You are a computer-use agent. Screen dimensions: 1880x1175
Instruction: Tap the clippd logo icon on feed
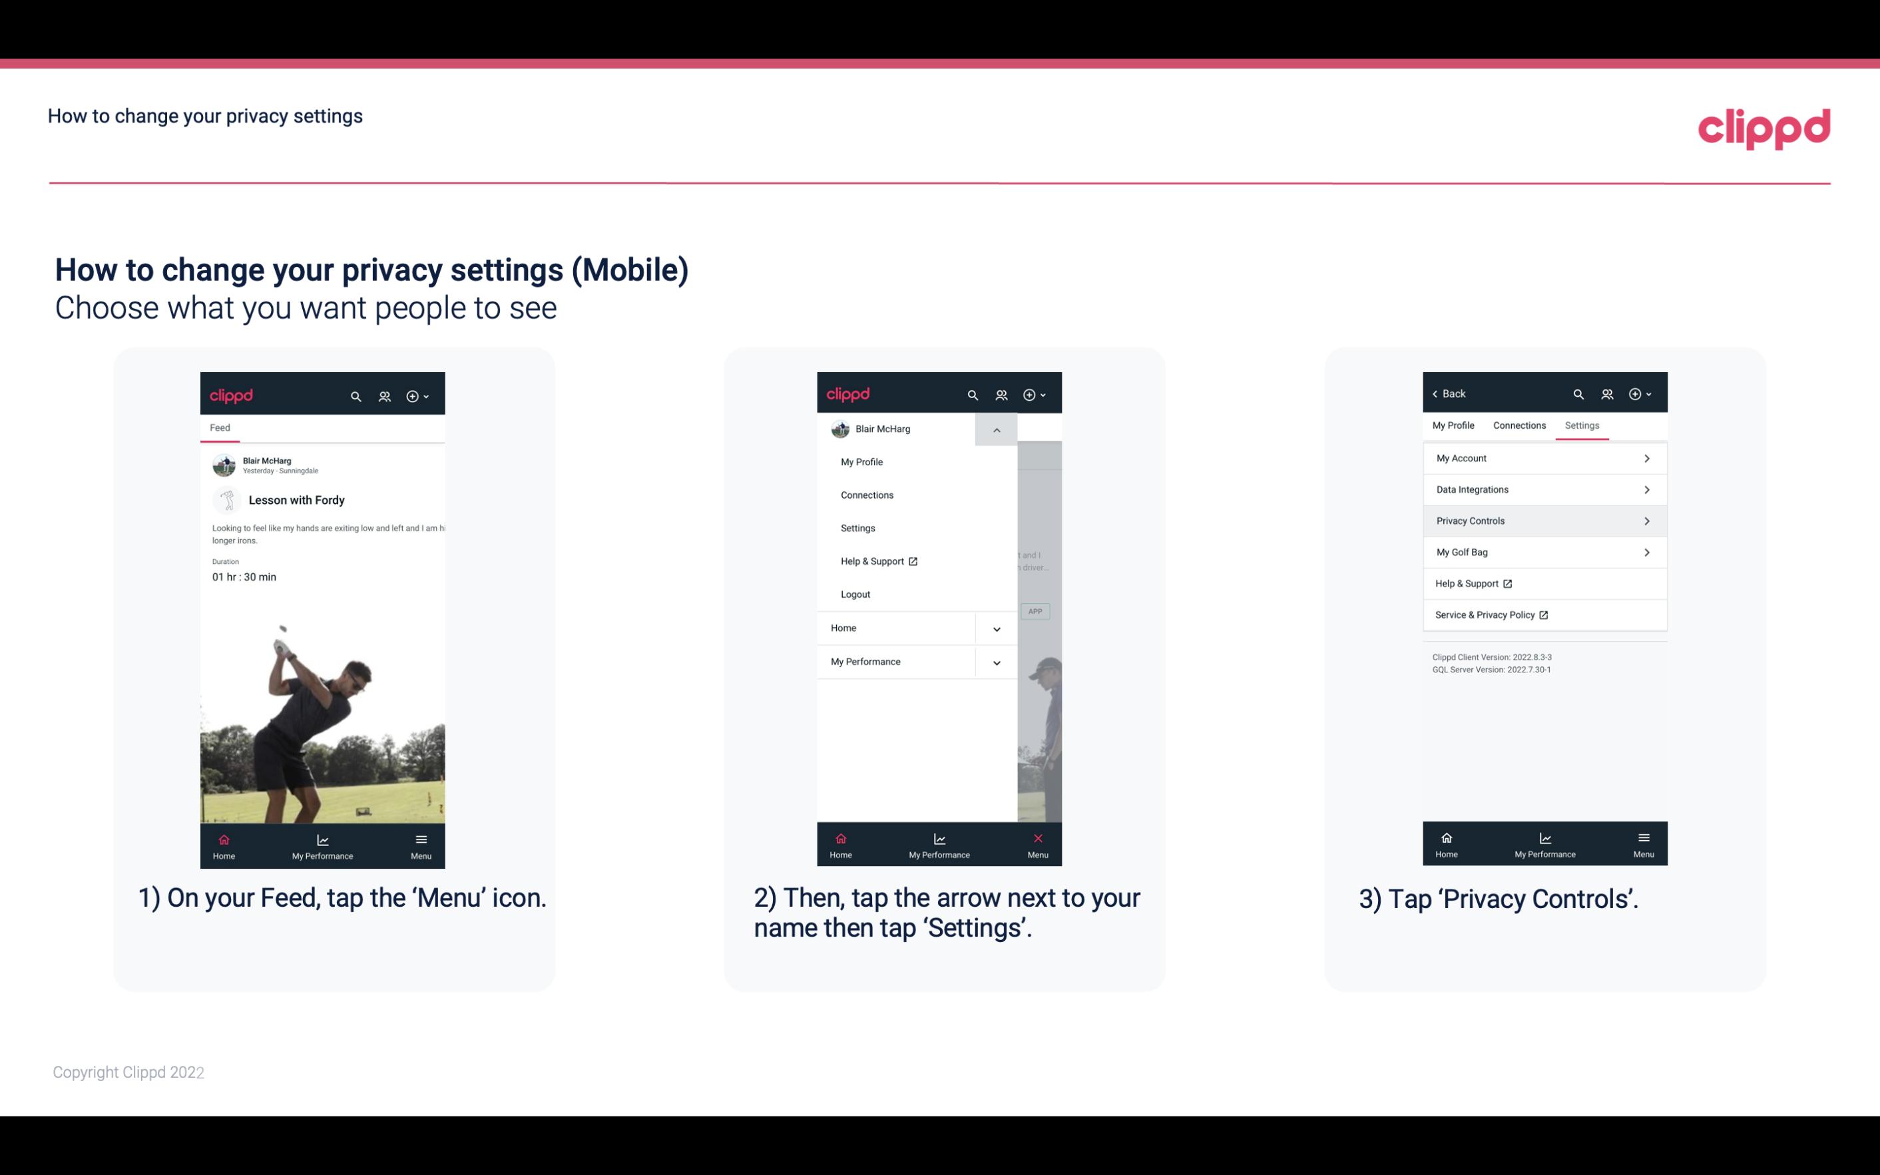[230, 393]
